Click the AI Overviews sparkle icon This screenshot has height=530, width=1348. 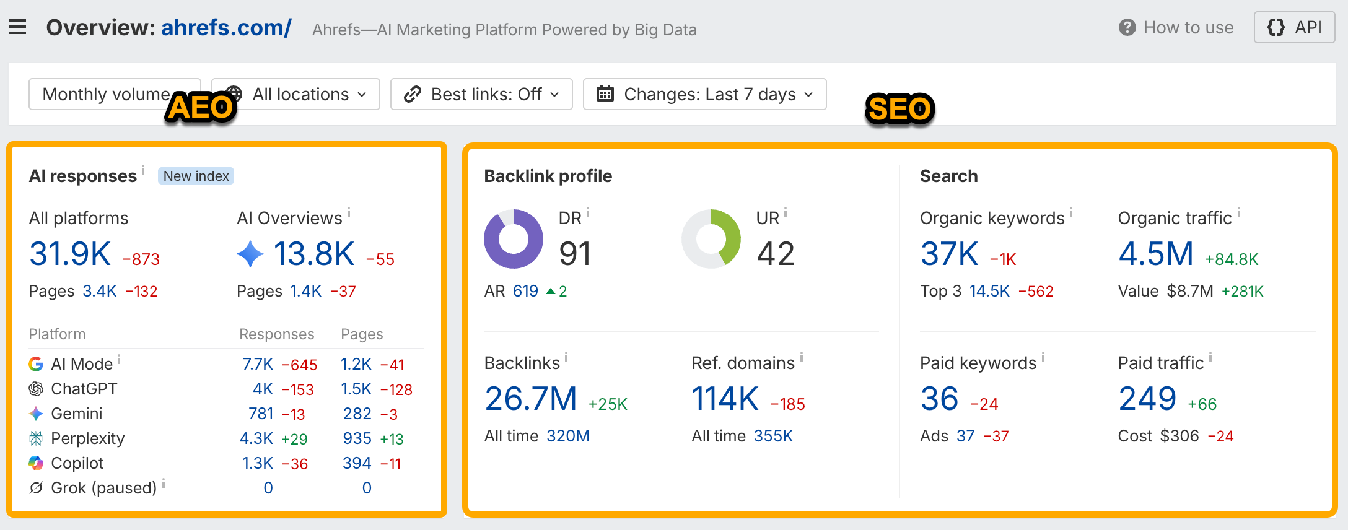pos(250,254)
